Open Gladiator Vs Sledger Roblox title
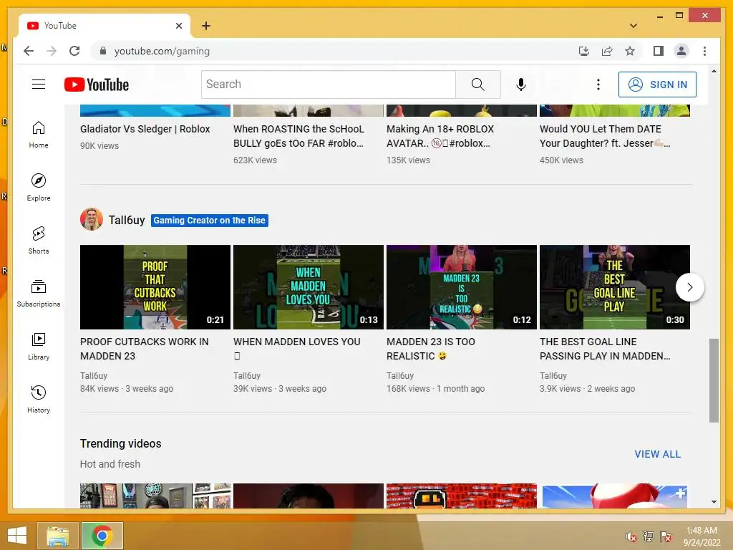Screen dimensions: 733x550 [x=145, y=129]
